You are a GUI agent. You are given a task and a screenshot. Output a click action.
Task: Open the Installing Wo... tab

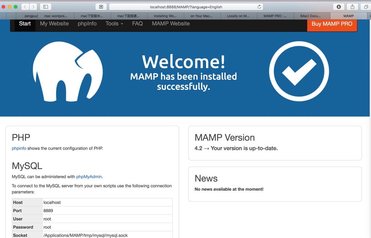165,16
